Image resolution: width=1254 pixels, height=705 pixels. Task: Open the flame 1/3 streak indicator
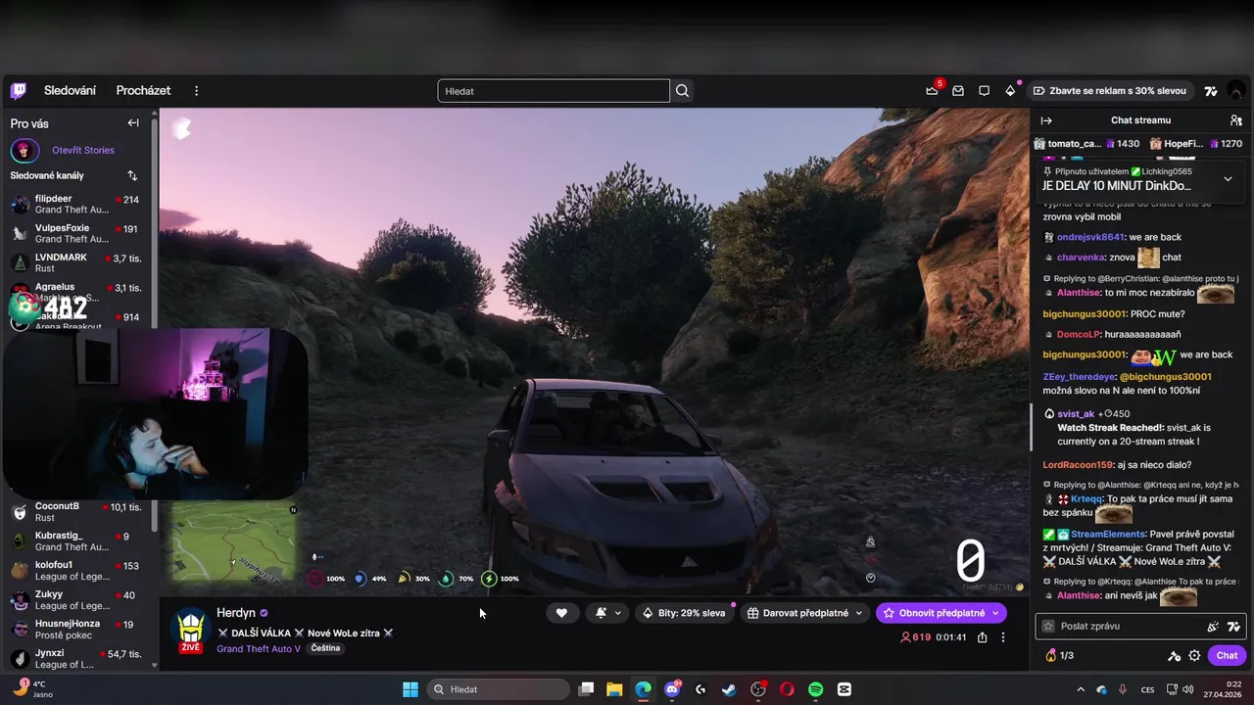tap(1060, 656)
